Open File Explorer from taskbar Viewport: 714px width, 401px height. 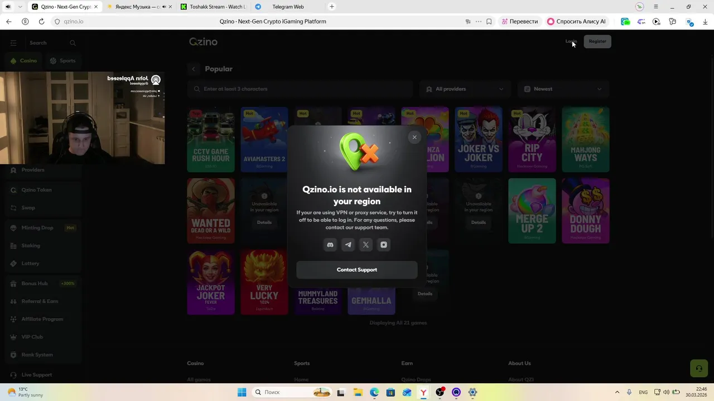[x=358, y=392]
